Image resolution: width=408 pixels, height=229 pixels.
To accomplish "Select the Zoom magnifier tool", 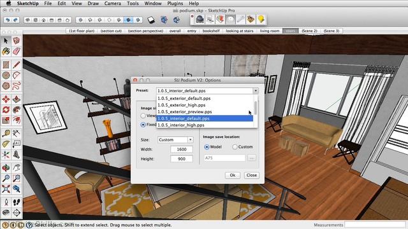I will pos(6,178).
